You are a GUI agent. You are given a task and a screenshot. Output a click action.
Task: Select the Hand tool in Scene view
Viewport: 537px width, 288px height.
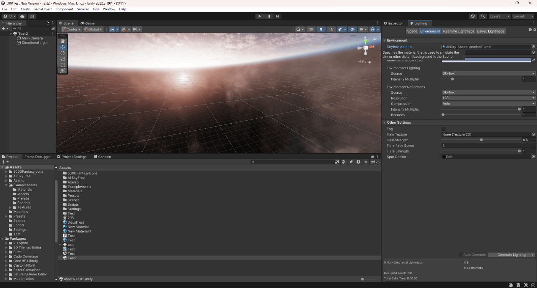(63, 41)
